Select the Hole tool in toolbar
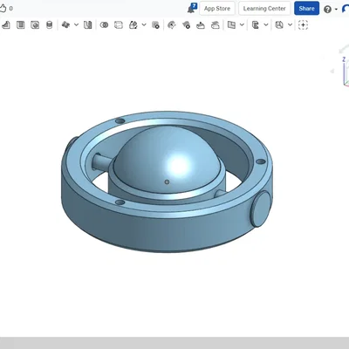The width and height of the screenshot is (349, 349). coord(35,25)
